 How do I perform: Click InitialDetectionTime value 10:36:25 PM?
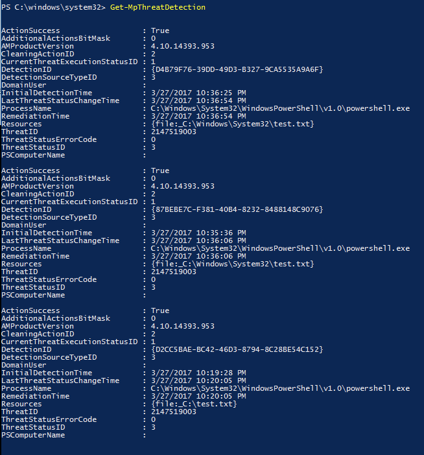[198, 93]
